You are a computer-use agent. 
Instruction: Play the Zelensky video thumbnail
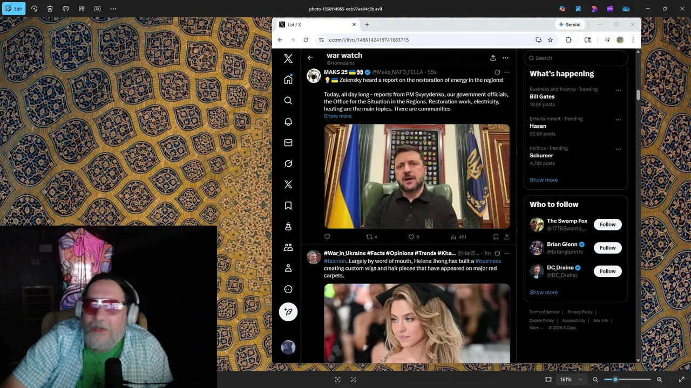pyautogui.click(x=417, y=177)
